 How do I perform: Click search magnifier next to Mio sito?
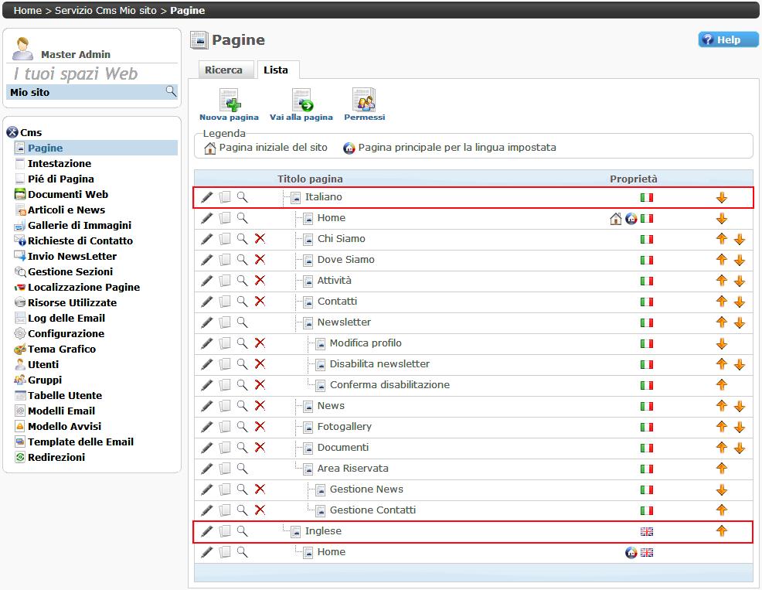171,92
